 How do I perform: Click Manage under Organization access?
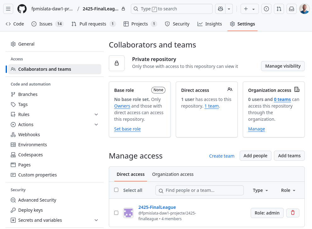(x=256, y=129)
